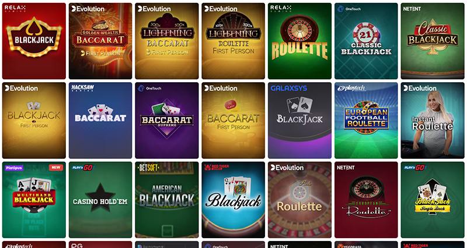Launch OneTouch Baccarat Supreme game
The image size is (467, 248).
point(167,121)
